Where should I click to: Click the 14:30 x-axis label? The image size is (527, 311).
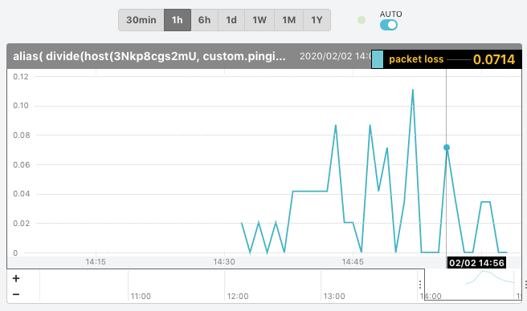click(x=224, y=261)
